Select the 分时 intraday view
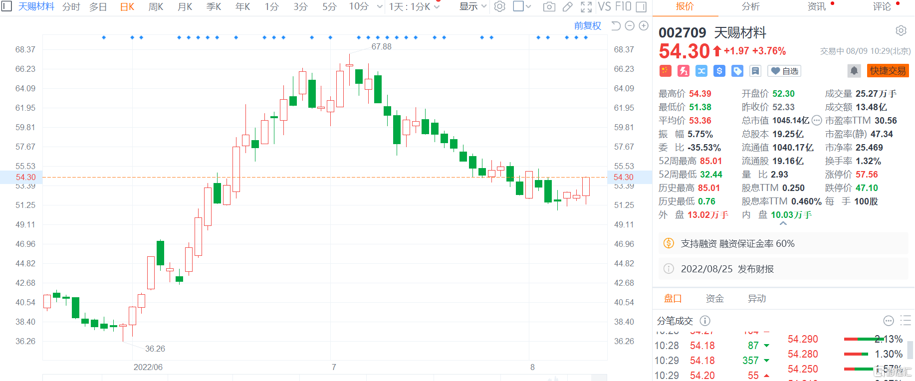Image resolution: width=915 pixels, height=381 pixels. pyautogui.click(x=71, y=7)
